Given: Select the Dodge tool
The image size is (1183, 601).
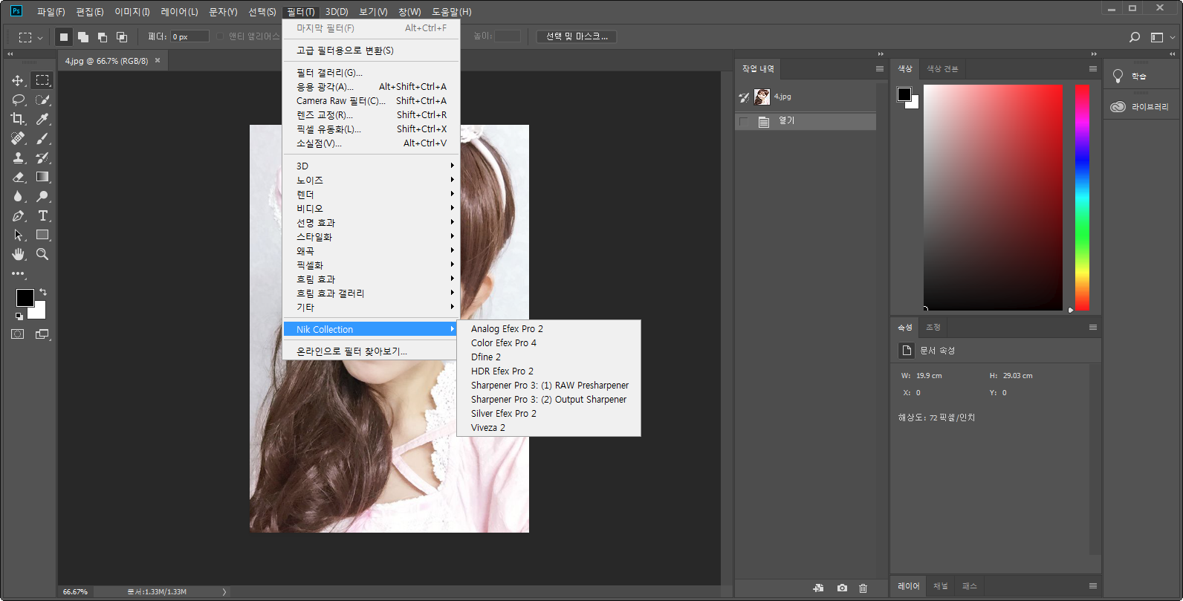Looking at the screenshot, I should coord(42,196).
